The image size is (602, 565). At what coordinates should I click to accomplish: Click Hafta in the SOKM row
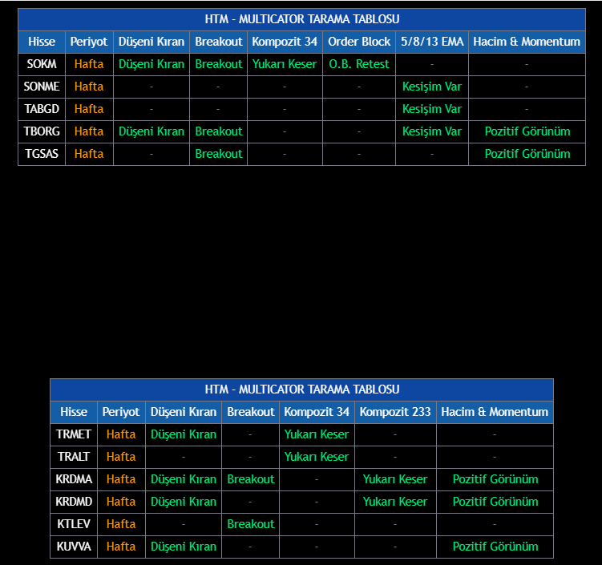[x=89, y=64]
